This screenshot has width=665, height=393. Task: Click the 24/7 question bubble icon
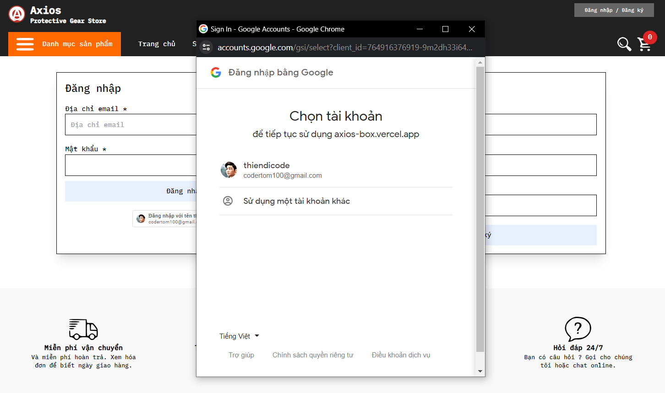(x=578, y=329)
